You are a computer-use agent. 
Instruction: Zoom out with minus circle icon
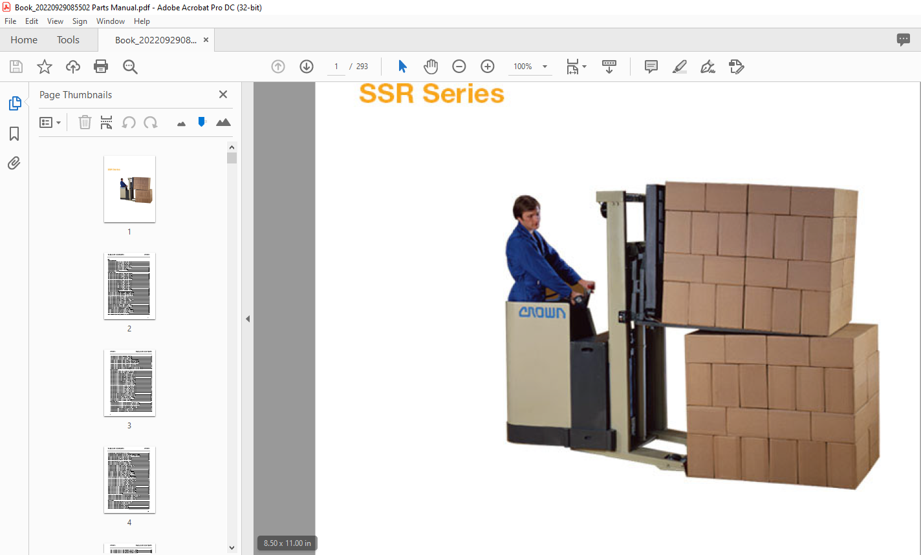click(459, 67)
